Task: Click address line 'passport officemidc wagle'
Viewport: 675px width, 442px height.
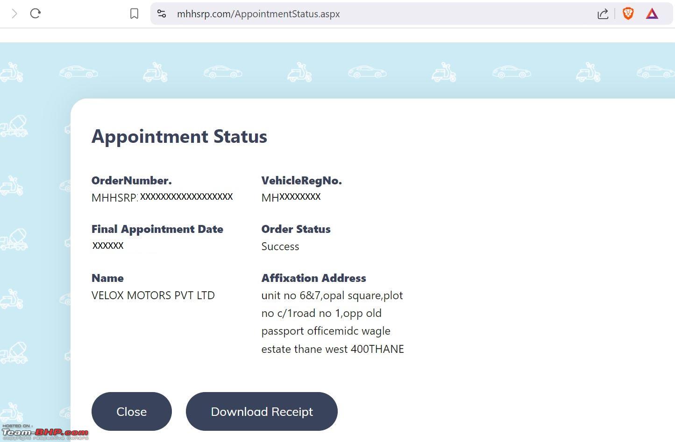Action: pyautogui.click(x=326, y=331)
